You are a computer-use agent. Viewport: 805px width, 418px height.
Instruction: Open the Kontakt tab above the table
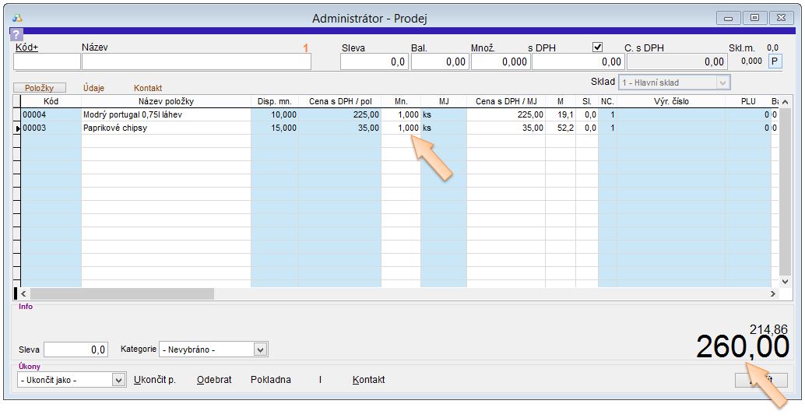tap(148, 88)
